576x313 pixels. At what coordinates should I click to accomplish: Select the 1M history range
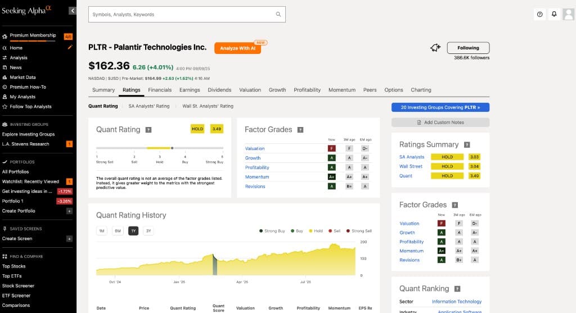point(102,231)
